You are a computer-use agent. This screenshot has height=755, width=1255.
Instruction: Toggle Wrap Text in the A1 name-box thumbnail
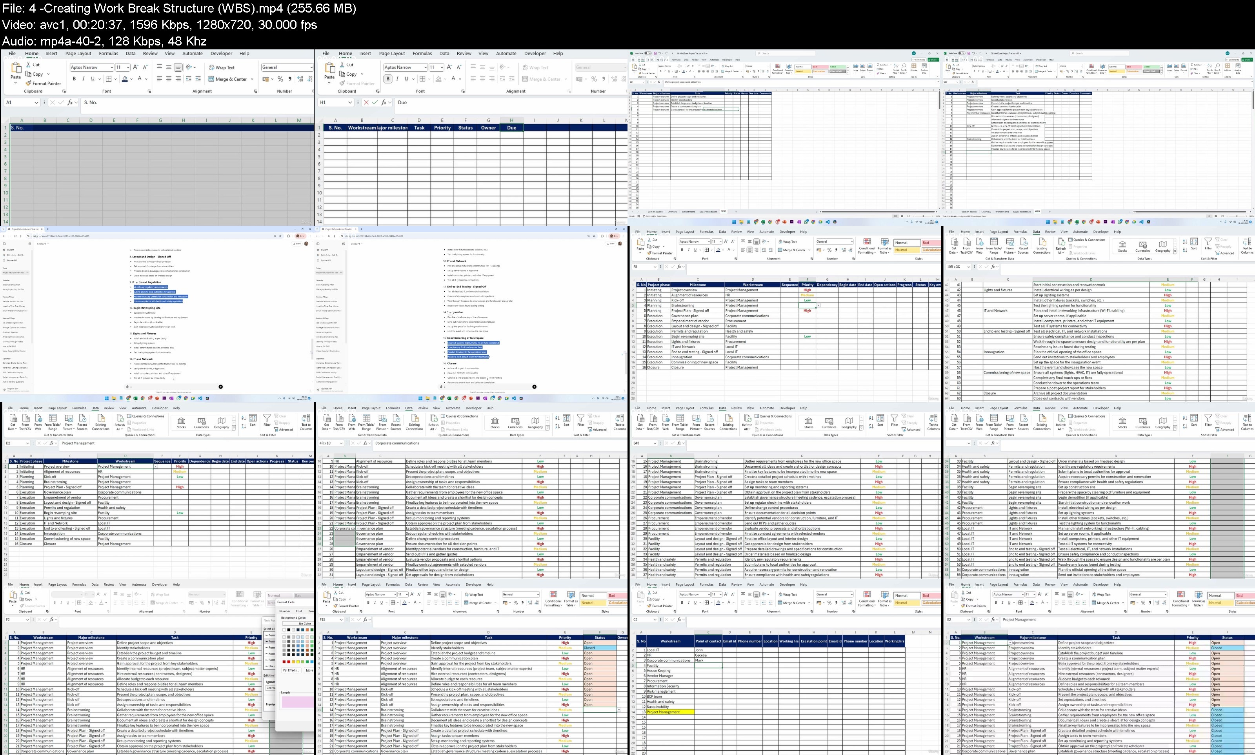click(x=221, y=67)
